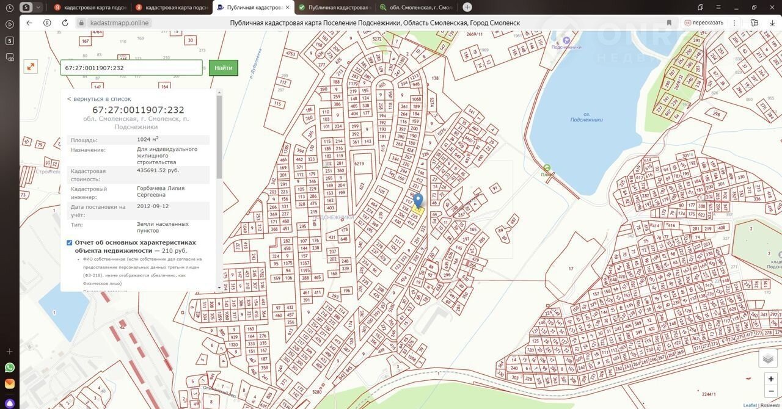The height and width of the screenshot is (409, 782).
Task: Open the page options three-dot menu
Action: [x=734, y=23]
